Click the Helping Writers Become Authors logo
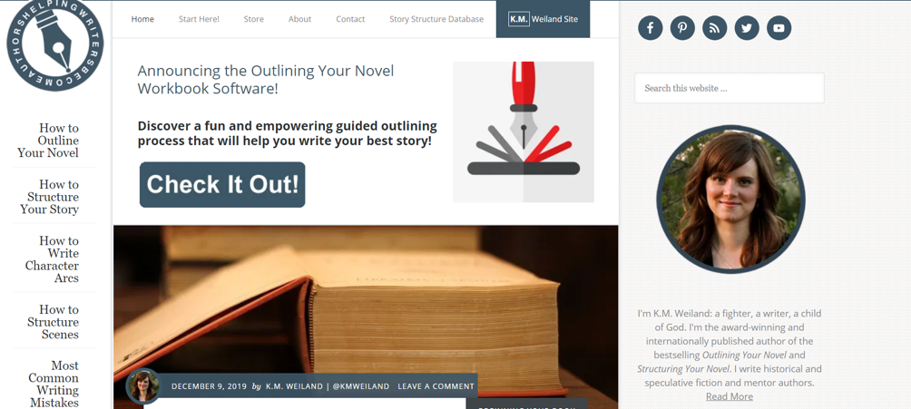The image size is (911, 409). point(54,42)
